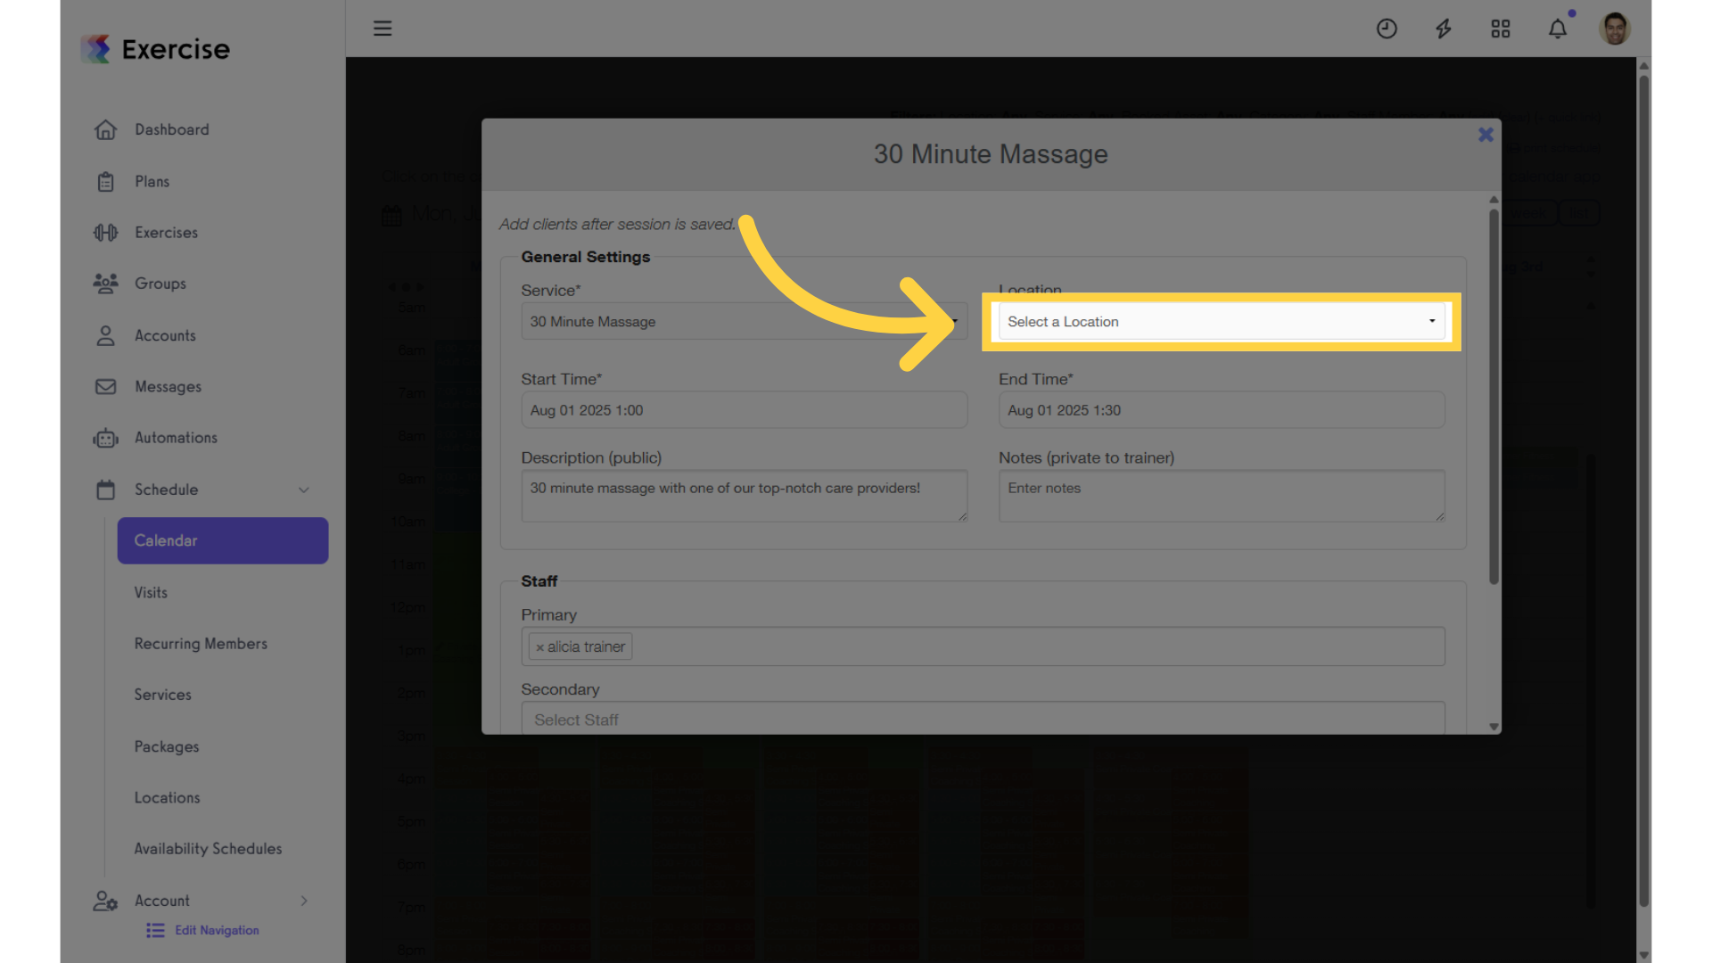This screenshot has width=1712, height=963.
Task: Open Dashboard in the sidebar
Action: coord(171,130)
